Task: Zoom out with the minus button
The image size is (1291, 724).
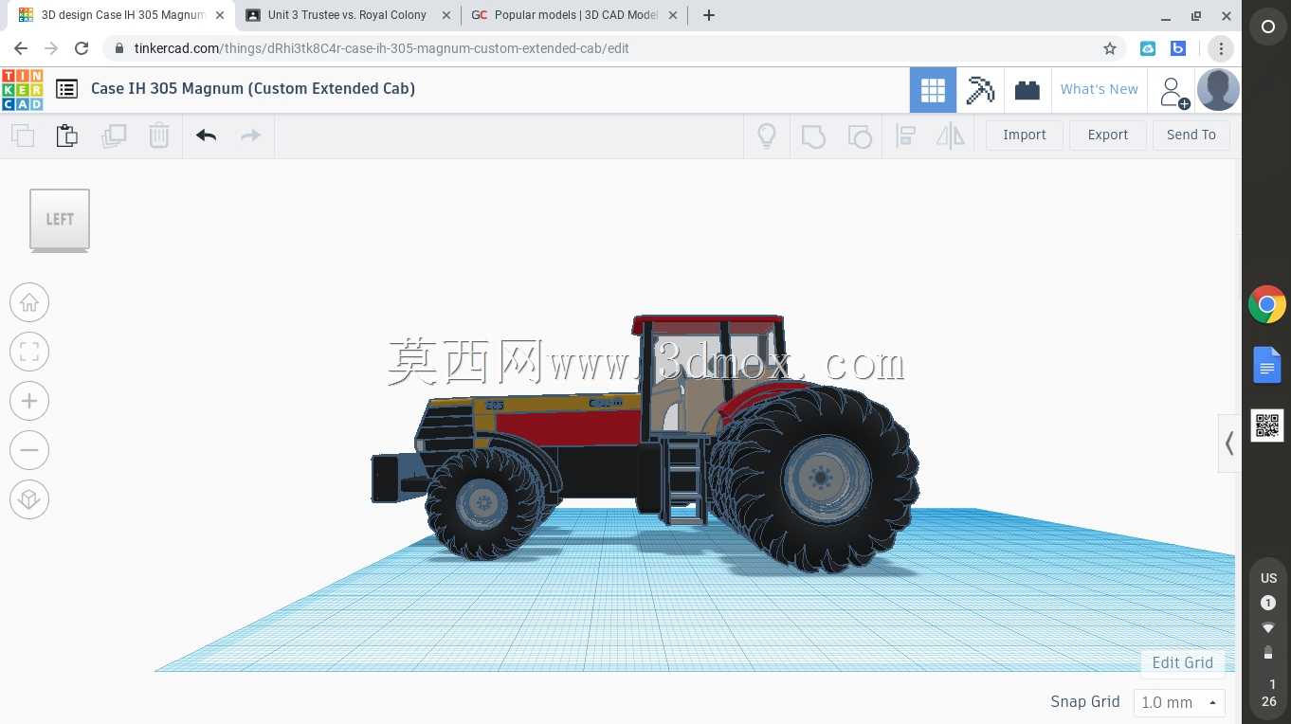Action: 29,450
